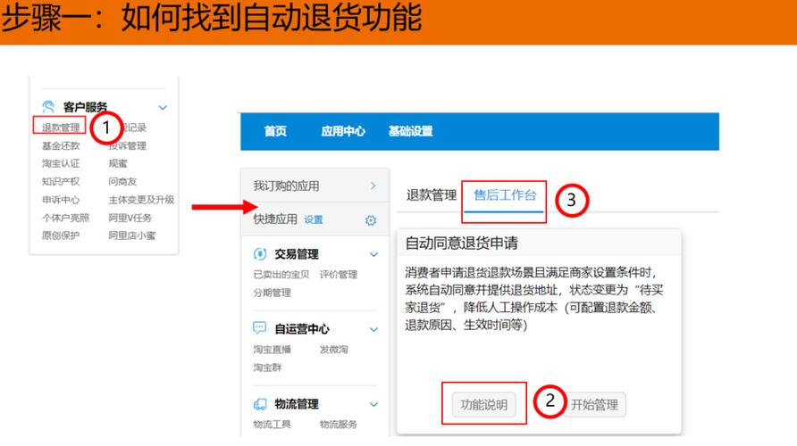This screenshot has width=797, height=446.
Task: Open 物流服务 under 物流管理
Action: (x=339, y=425)
